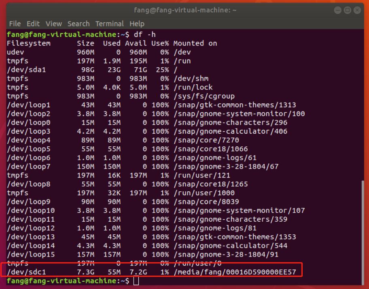Click '/media/fang/00016D590000EE57' mount path

pos(235,272)
